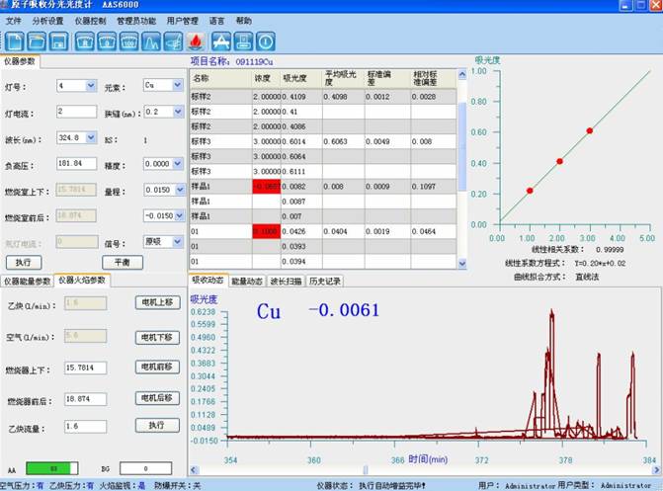Click the new file toolbar icon
663x491 pixels.
click(14, 41)
